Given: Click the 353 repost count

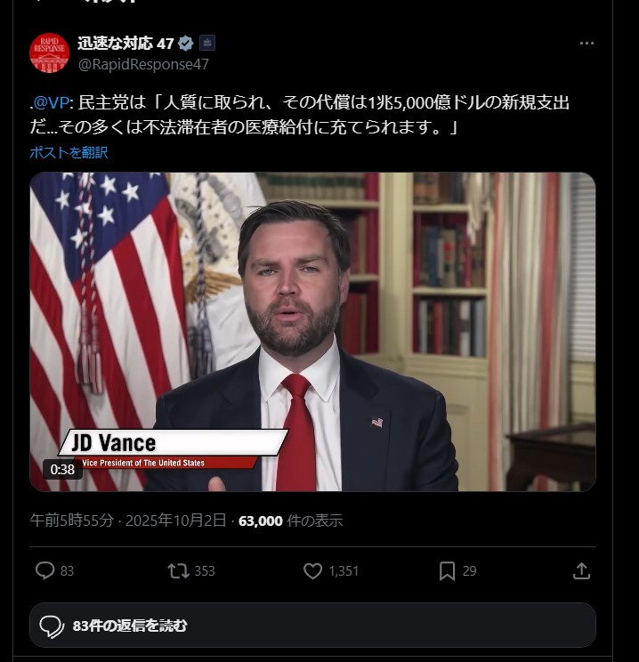Looking at the screenshot, I should point(205,571).
